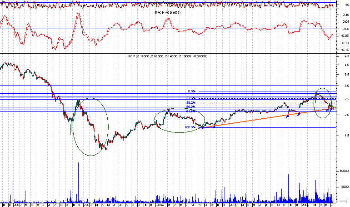Click the 2.0 price axis value
350x207 pixels.
[x=347, y=115]
